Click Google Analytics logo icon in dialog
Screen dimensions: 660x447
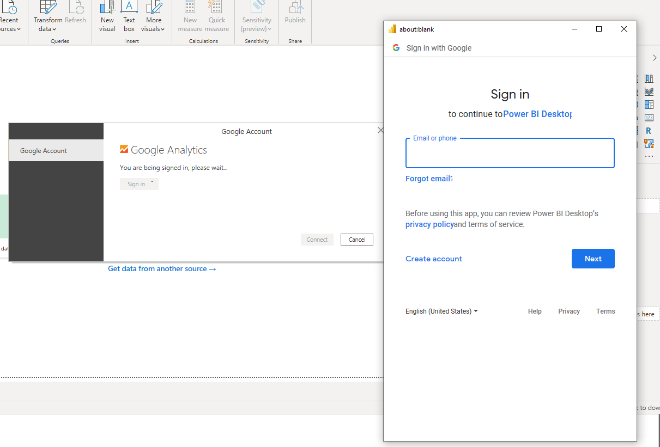tap(124, 150)
